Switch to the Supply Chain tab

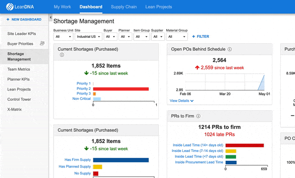(124, 7)
